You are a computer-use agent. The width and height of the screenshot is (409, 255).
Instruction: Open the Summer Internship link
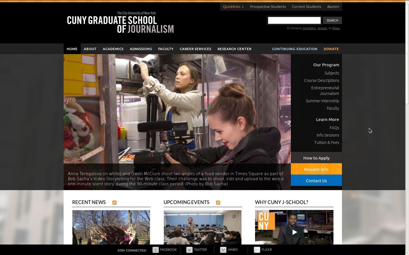(322, 101)
